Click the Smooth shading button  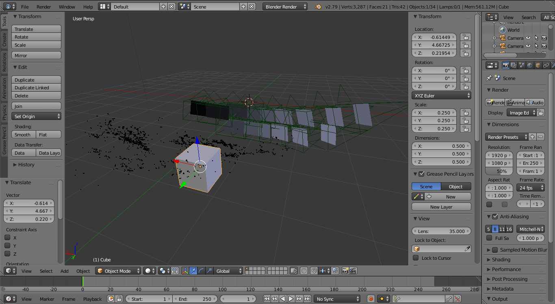[24, 134]
